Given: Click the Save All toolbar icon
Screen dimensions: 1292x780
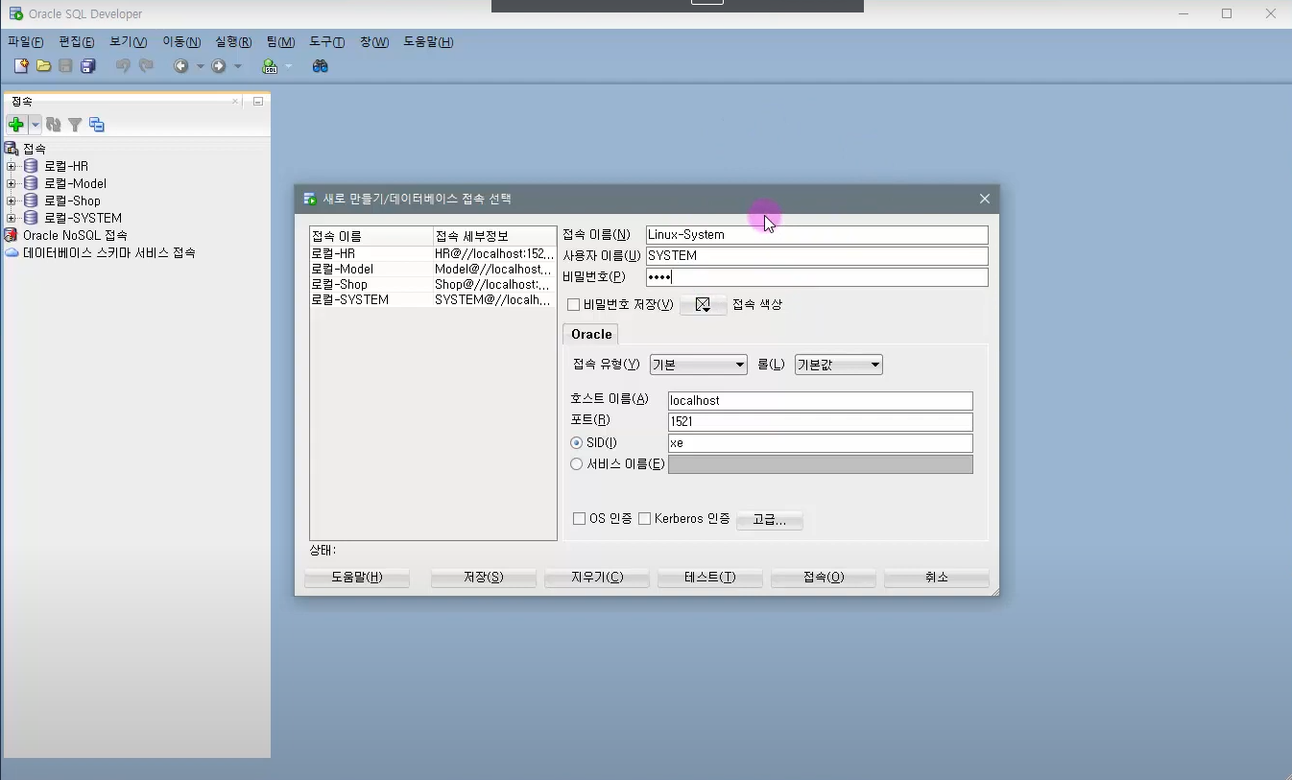Looking at the screenshot, I should tap(88, 66).
